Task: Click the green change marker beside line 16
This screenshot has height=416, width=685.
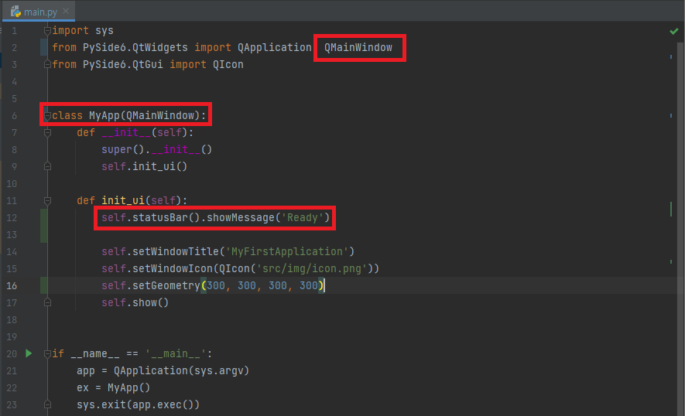Action: (x=43, y=285)
